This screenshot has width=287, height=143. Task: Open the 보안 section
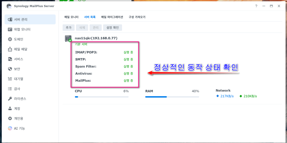pyautogui.click(x=30, y=69)
